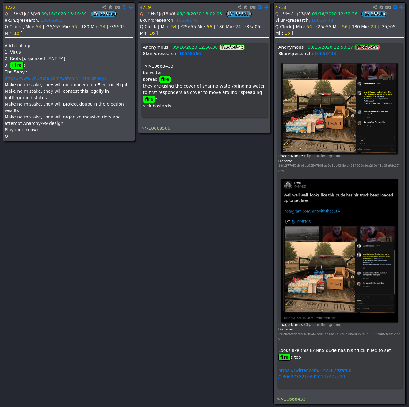Click highlighted 'Fire' in 'Add it all up' list

[17, 65]
